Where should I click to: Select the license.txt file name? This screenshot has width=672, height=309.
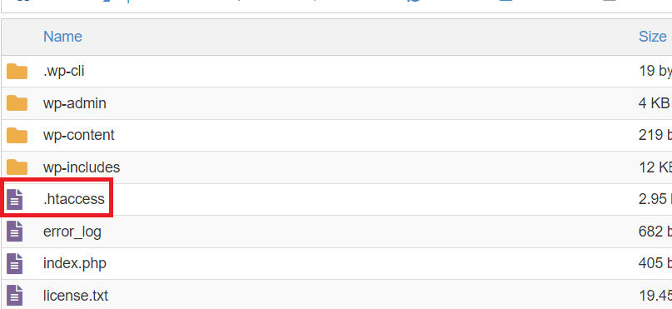click(76, 296)
